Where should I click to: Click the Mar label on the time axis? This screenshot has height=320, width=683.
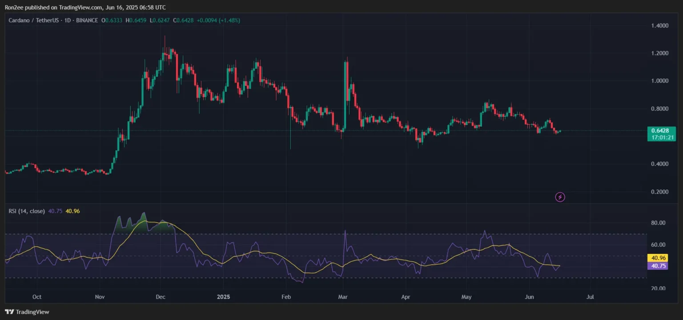click(343, 296)
